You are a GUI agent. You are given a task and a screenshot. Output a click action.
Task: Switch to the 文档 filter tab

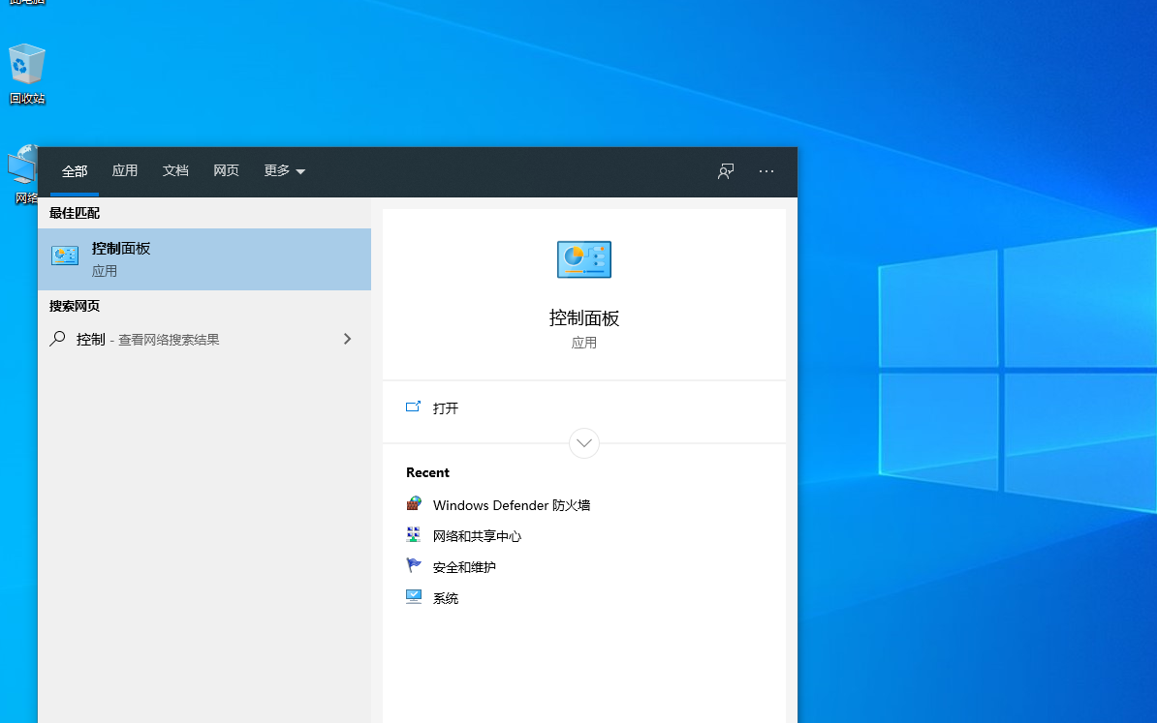click(x=175, y=171)
